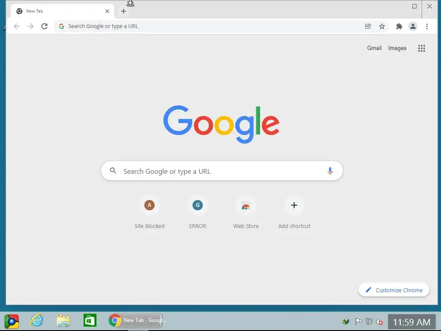Start voice search with the microphone
Screen dimensions: 441x331
coord(330,171)
